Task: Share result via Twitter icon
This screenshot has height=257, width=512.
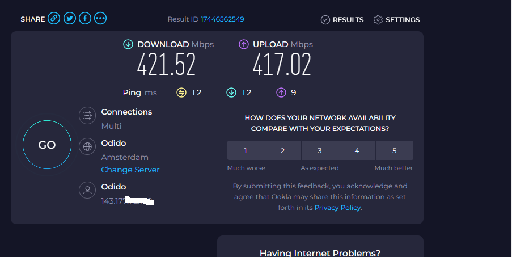Action: point(70,18)
